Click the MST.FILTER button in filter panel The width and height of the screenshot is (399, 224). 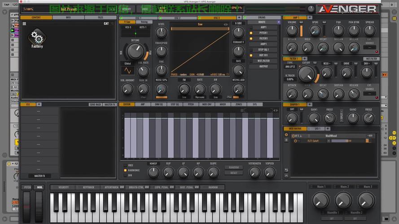point(371,59)
